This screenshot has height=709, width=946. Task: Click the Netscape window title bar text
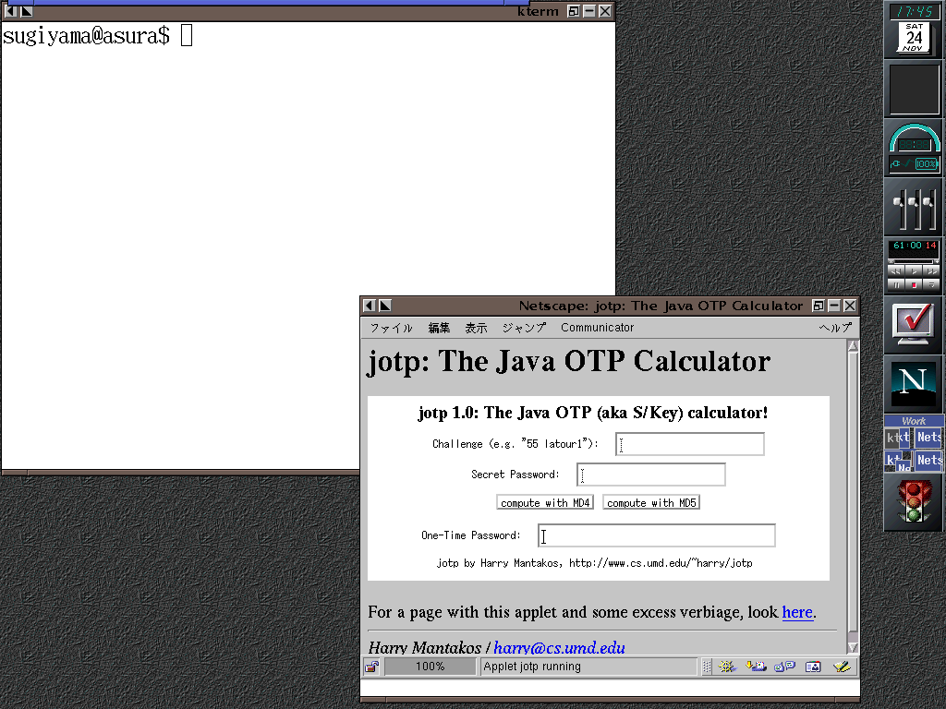[x=661, y=306]
